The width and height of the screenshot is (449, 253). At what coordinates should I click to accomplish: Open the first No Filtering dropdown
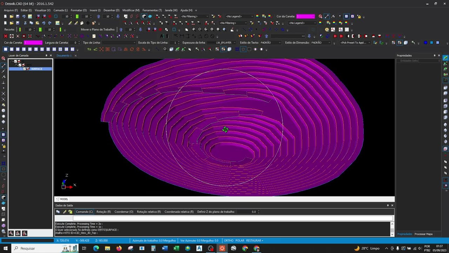pyautogui.click(x=195, y=17)
